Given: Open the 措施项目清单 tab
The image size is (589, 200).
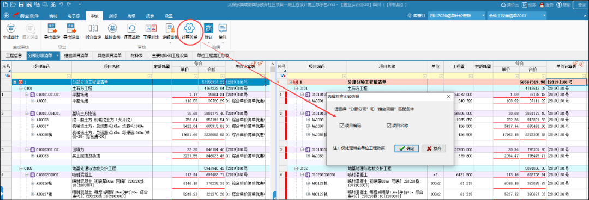Looking at the screenshot, I should 77,55.
